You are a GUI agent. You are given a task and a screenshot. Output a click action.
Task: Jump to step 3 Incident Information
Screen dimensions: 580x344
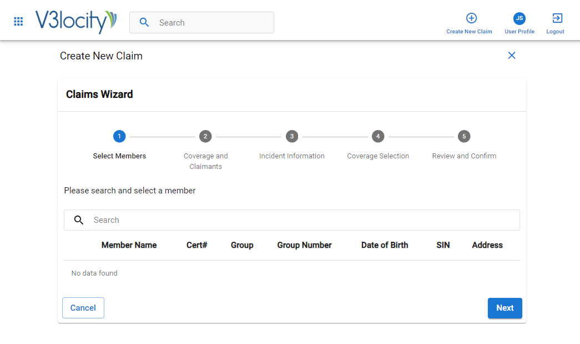point(292,137)
